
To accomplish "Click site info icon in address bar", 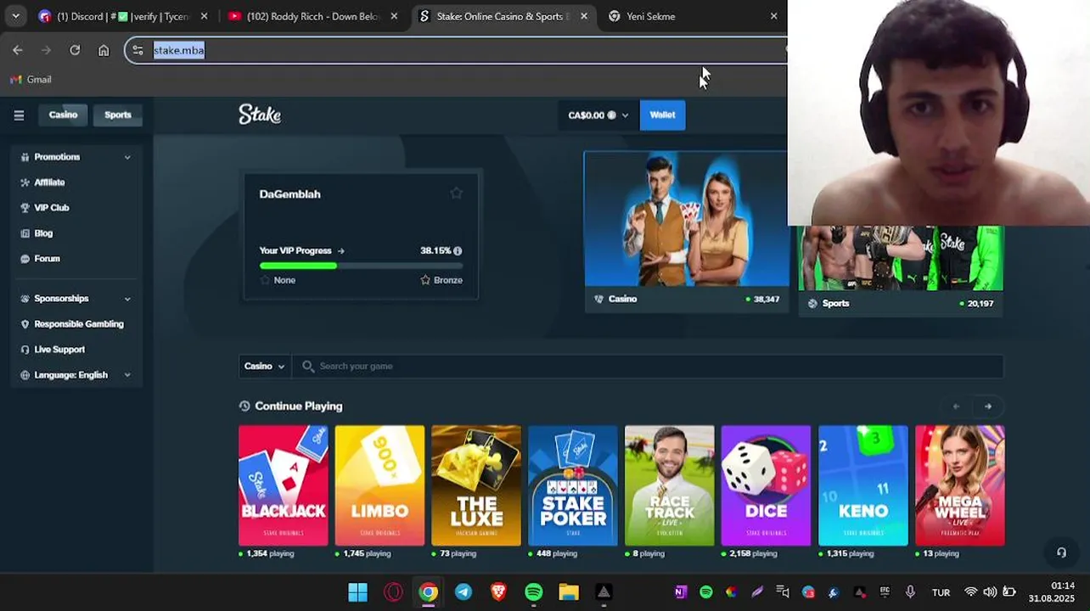I will coord(138,50).
